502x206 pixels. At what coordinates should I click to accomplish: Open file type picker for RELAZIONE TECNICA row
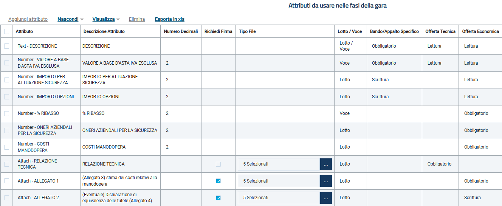coord(326,164)
